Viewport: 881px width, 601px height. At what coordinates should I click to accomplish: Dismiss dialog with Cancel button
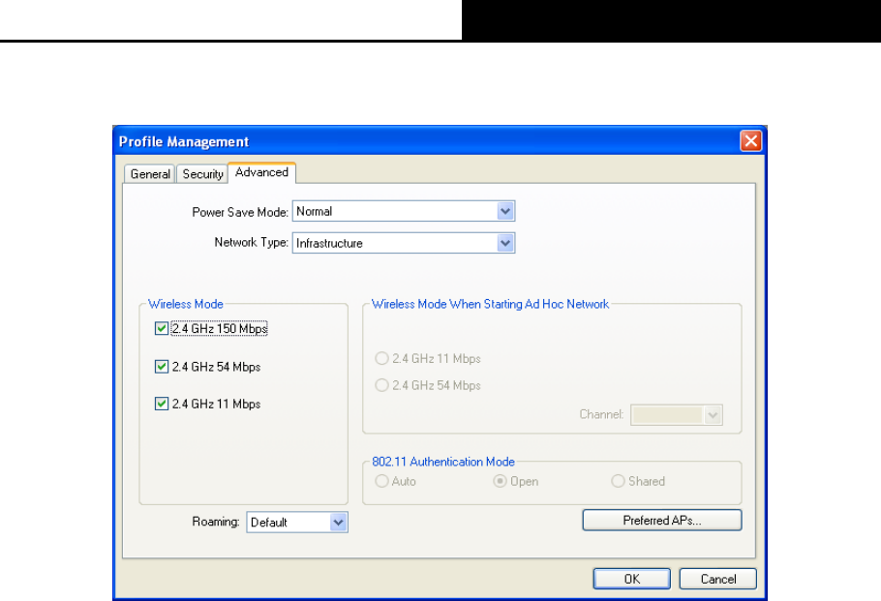coord(717,579)
